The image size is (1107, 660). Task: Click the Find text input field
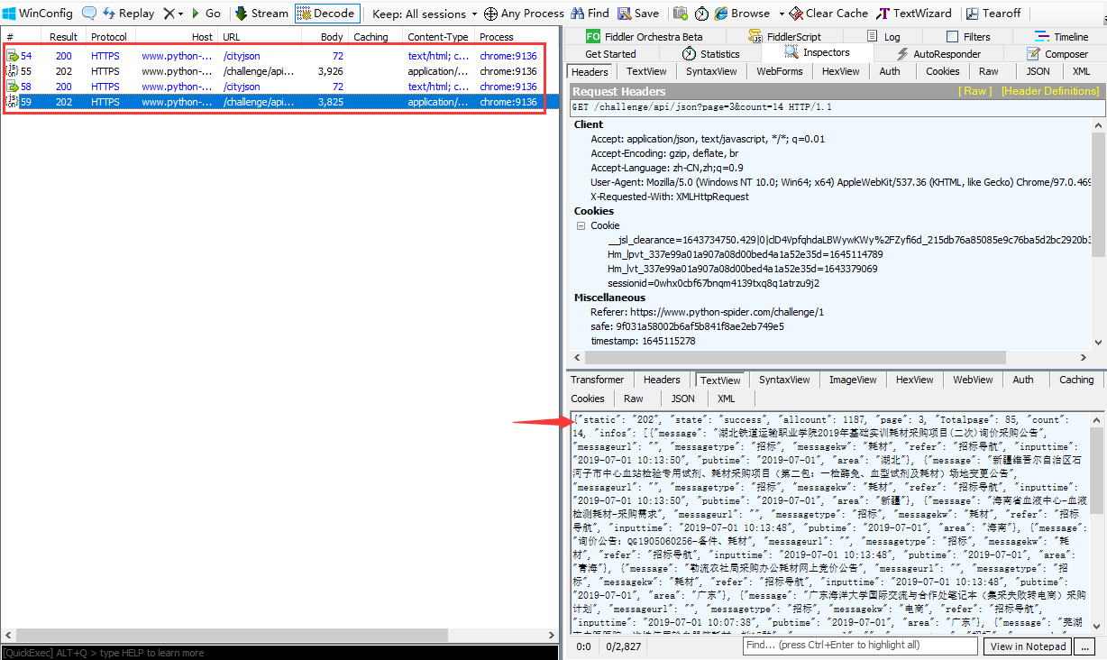pyautogui.click(x=859, y=646)
